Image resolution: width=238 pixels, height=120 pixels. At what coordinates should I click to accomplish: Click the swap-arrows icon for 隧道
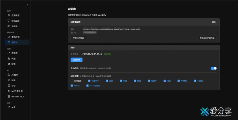point(9,64)
